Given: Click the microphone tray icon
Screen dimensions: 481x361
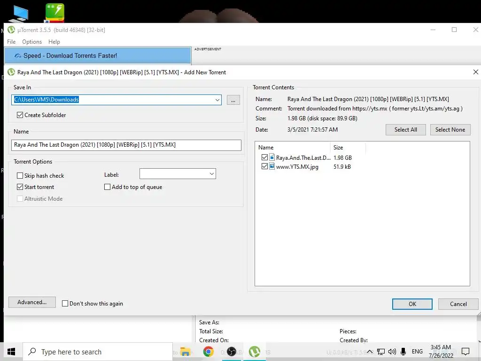Looking at the screenshot, I should [x=403, y=352].
